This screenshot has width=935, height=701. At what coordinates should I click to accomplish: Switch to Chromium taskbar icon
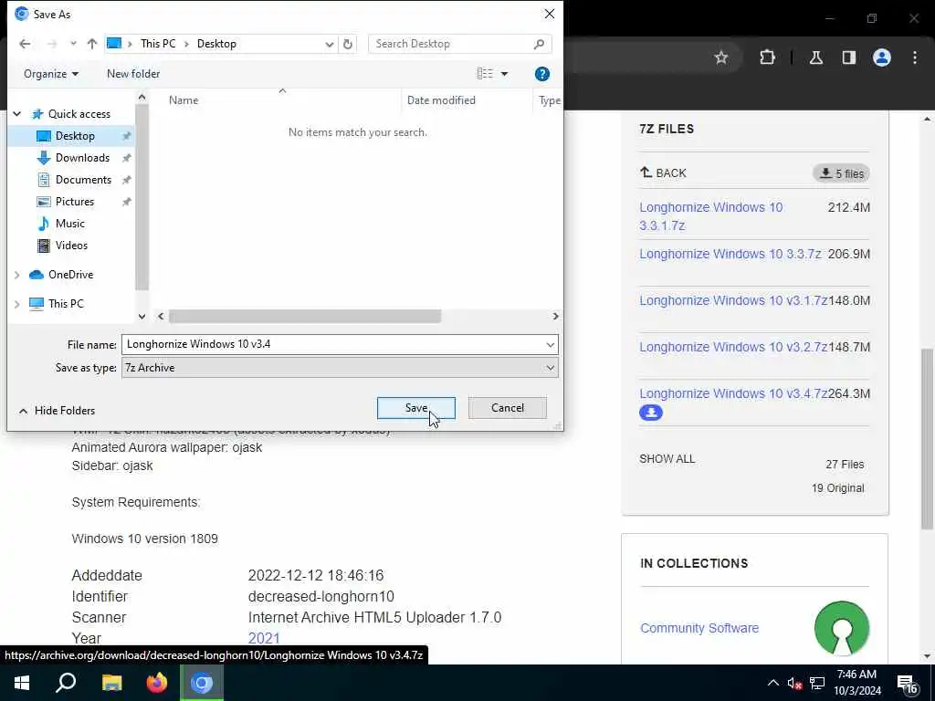click(202, 683)
